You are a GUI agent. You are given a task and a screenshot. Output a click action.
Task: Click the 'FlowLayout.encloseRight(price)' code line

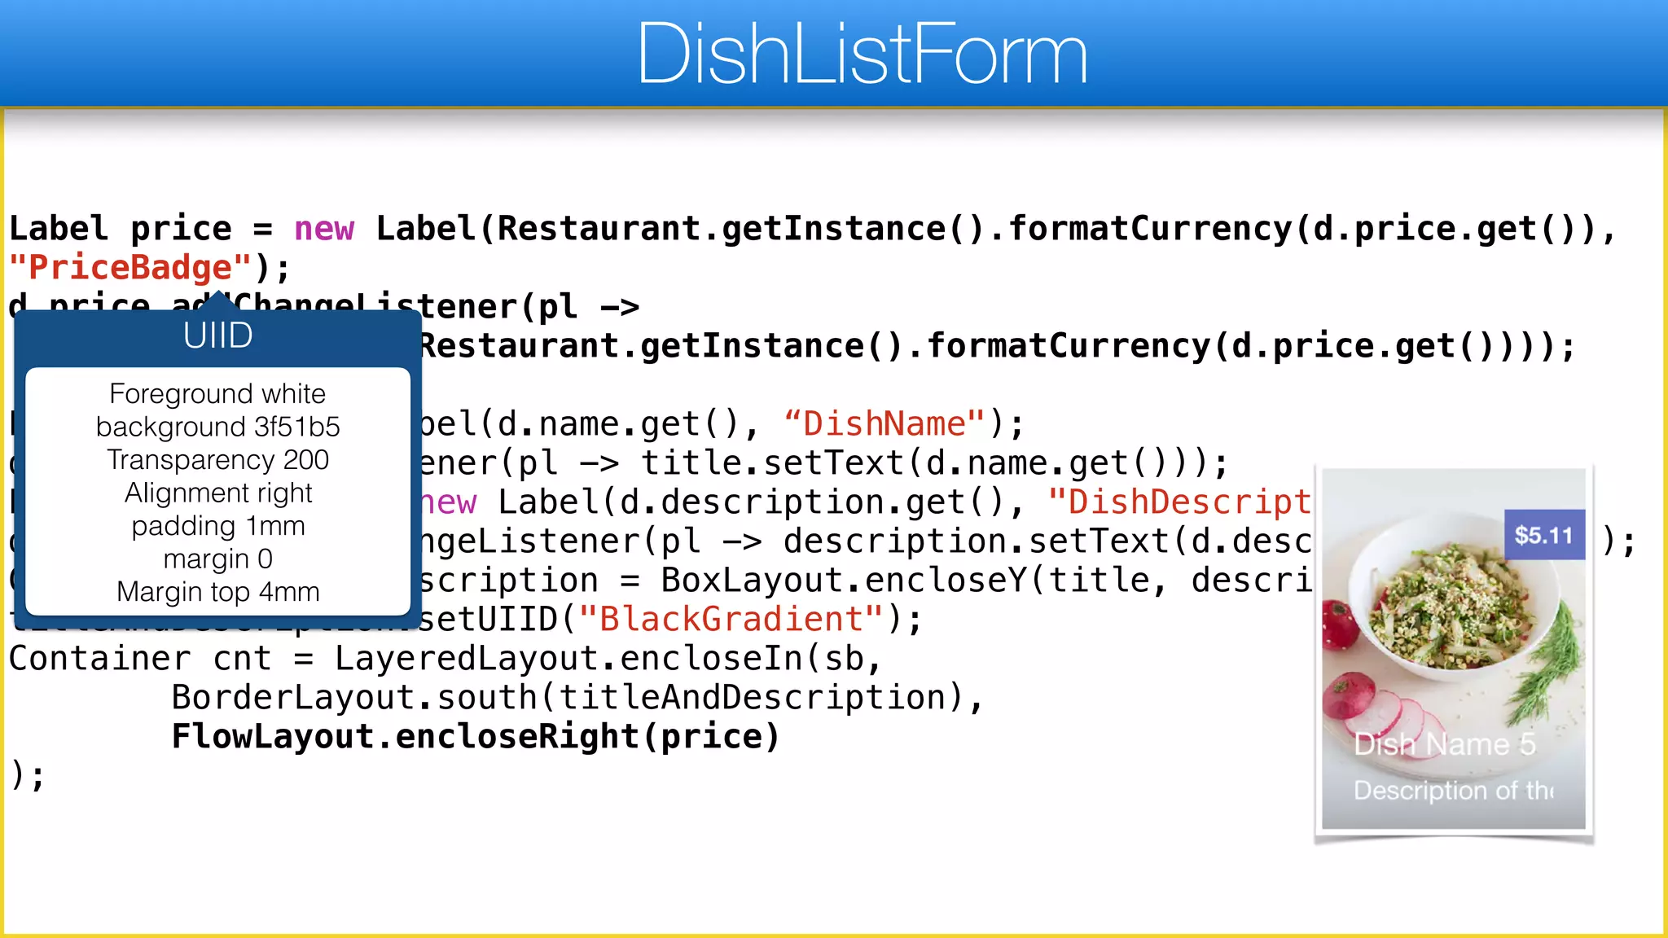(476, 736)
